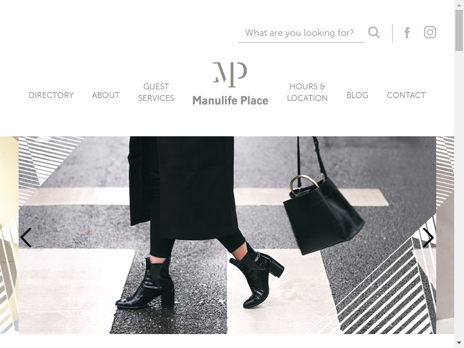The height and width of the screenshot is (348, 464).
Task: Focus the 'What are you looking for?' field
Action: tap(301, 33)
